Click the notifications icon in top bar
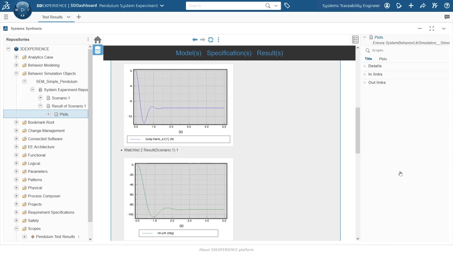Screen dimensions: 453x255 (399, 6)
